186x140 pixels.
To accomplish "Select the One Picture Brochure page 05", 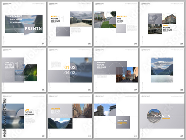I will (24, 70).
